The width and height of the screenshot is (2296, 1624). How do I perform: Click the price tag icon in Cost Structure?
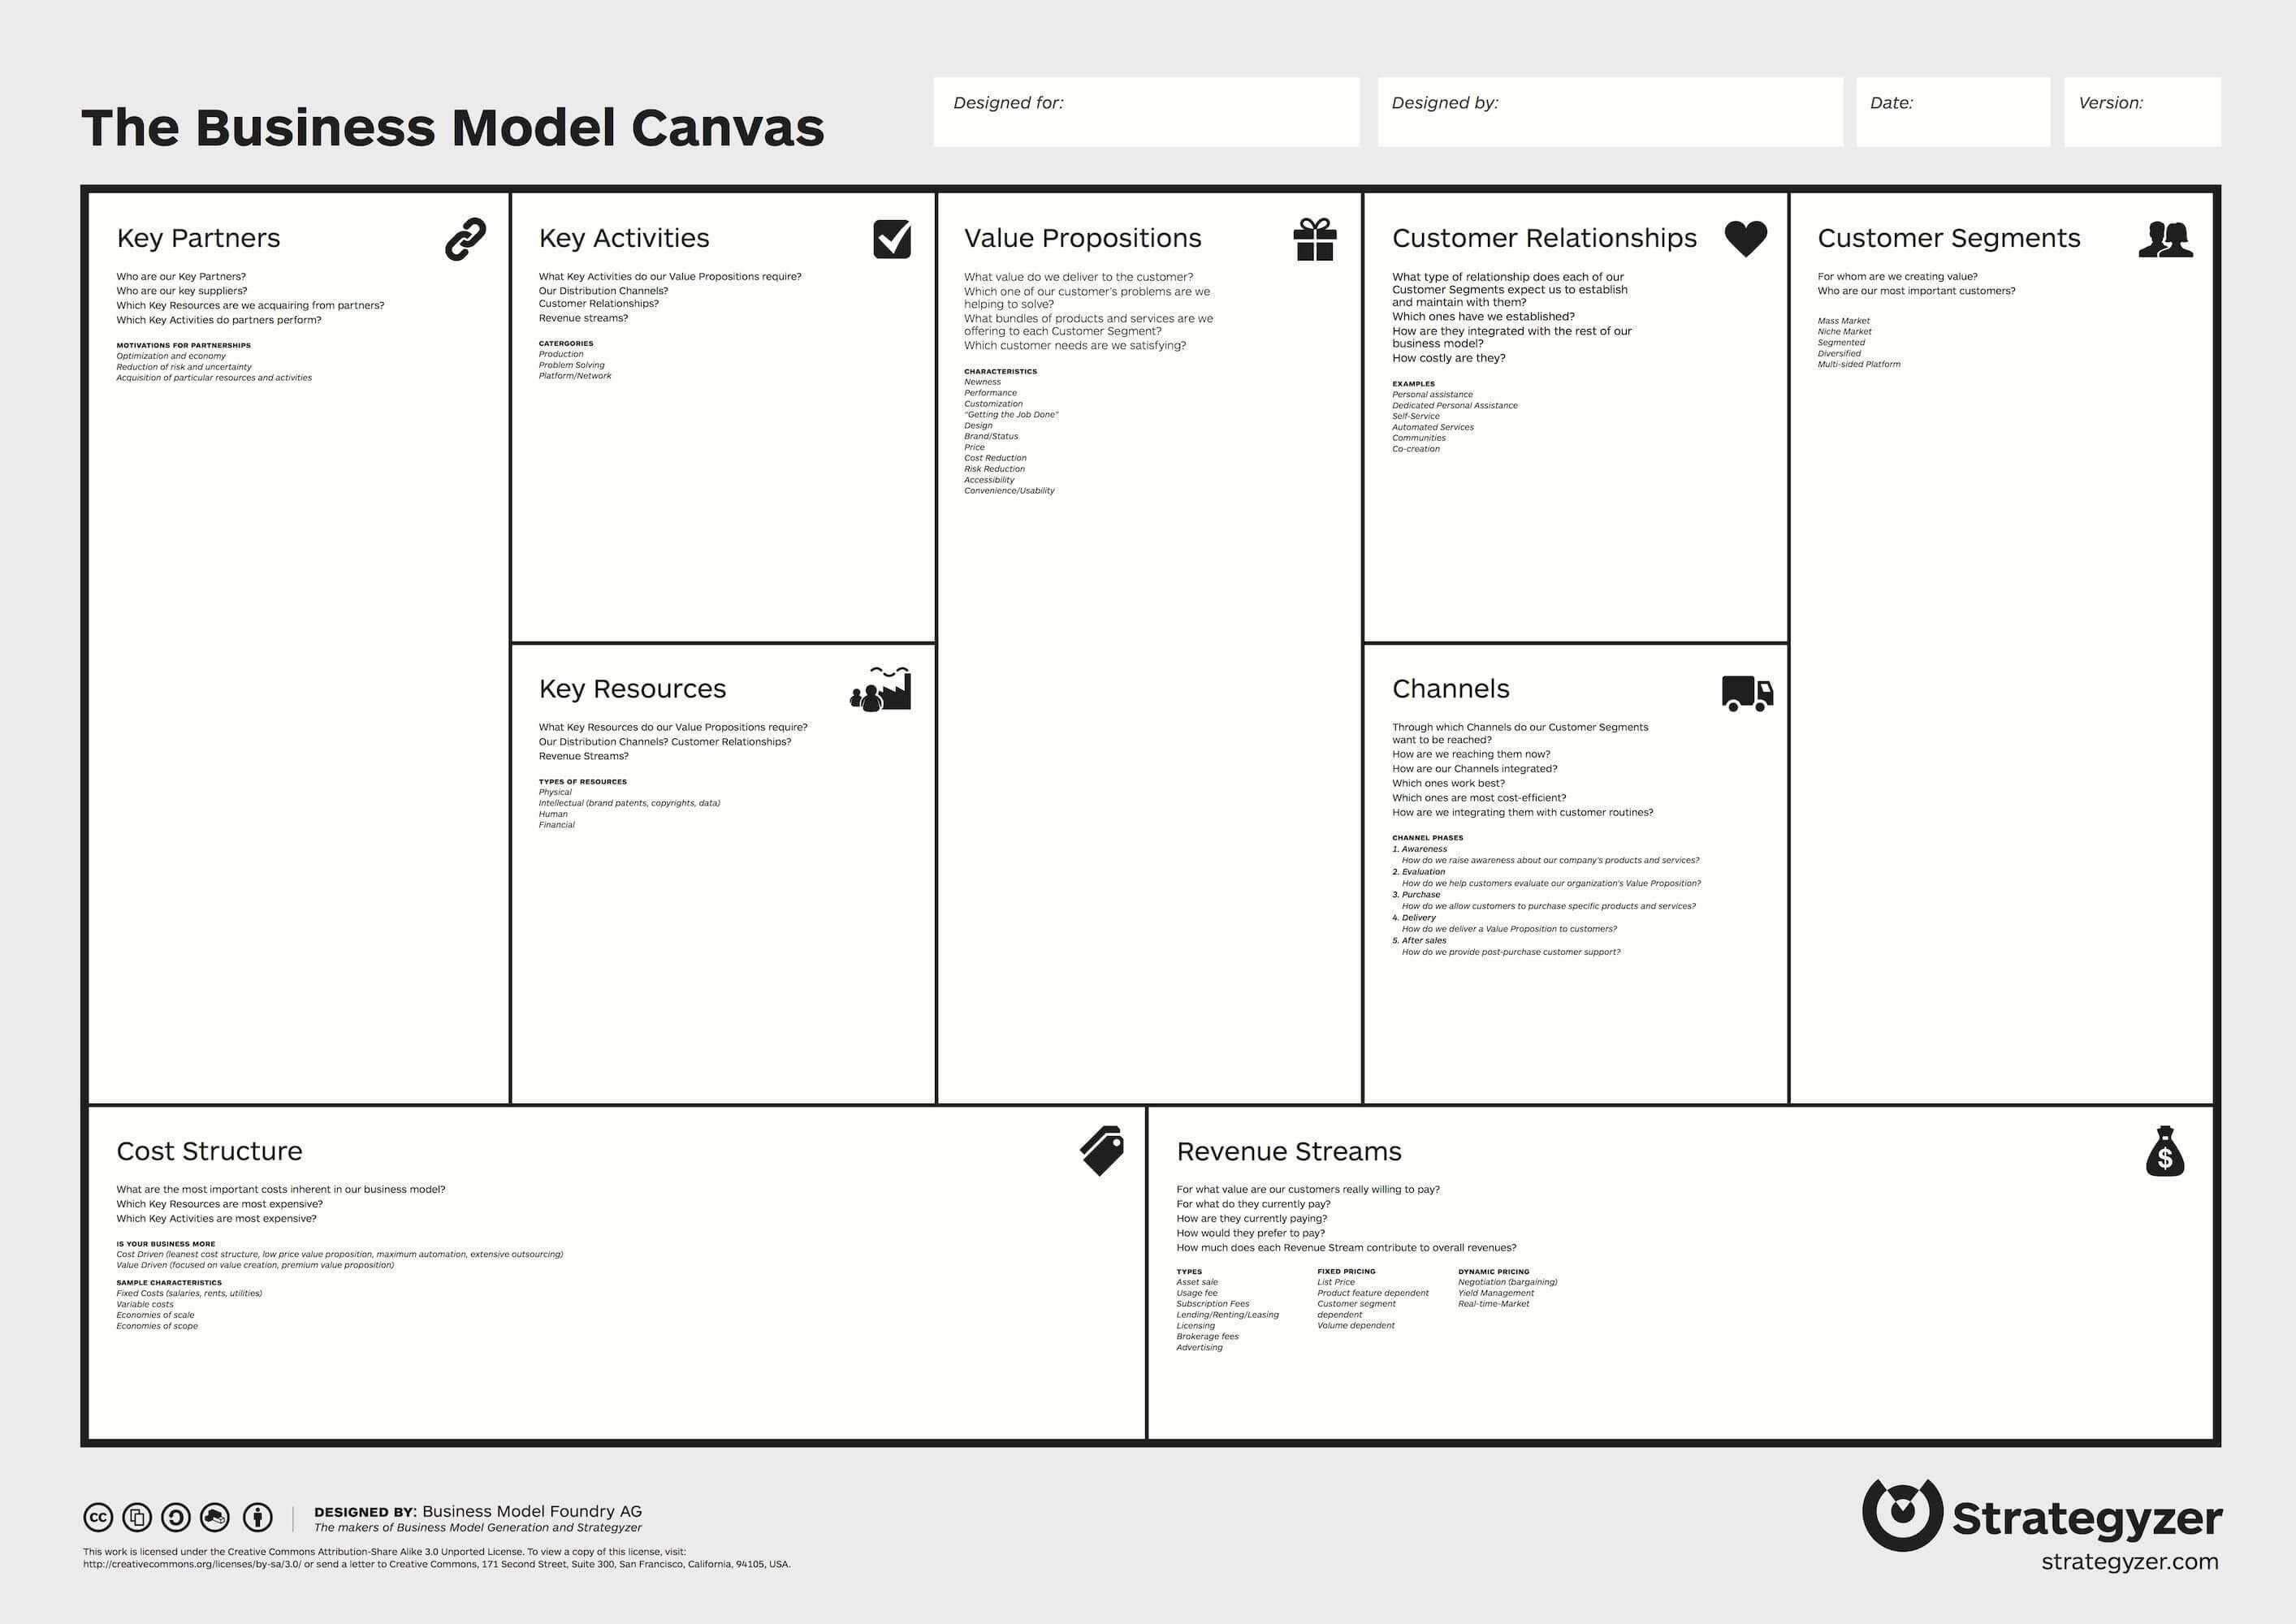[1102, 1151]
